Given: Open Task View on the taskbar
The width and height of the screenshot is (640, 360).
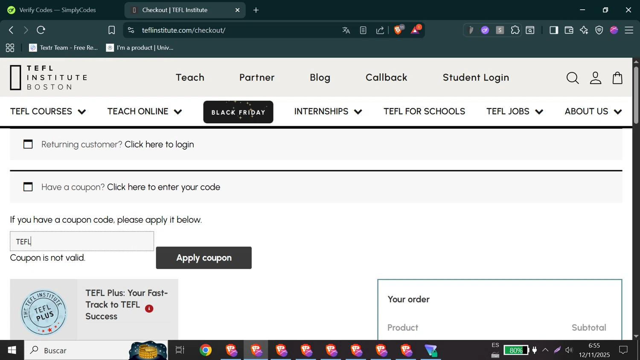Looking at the screenshot, I should (180, 350).
